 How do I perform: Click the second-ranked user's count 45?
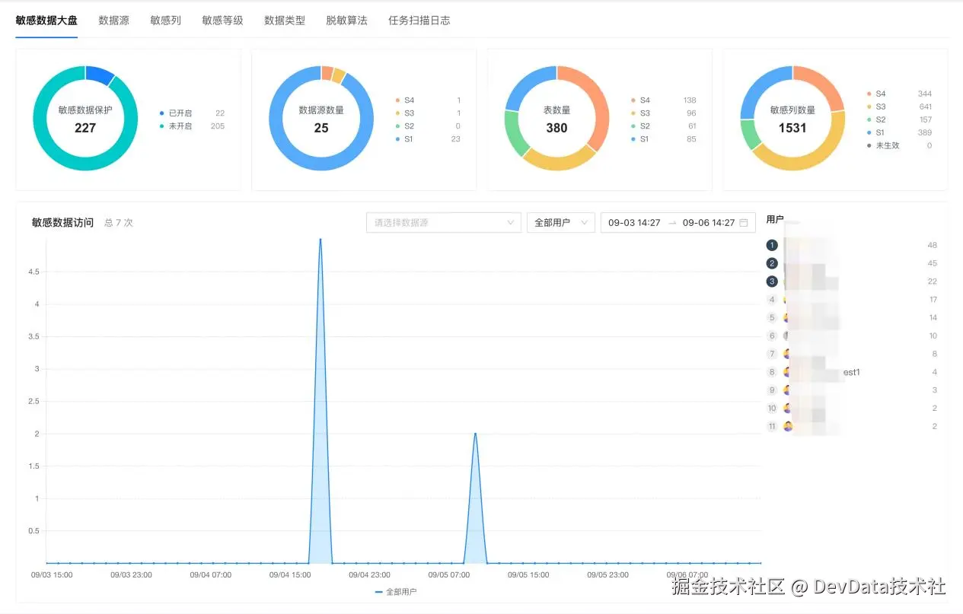click(933, 263)
